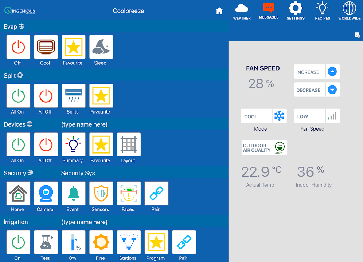The image size is (363, 262).
Task: Turn all Devices off
Action: 46,144
